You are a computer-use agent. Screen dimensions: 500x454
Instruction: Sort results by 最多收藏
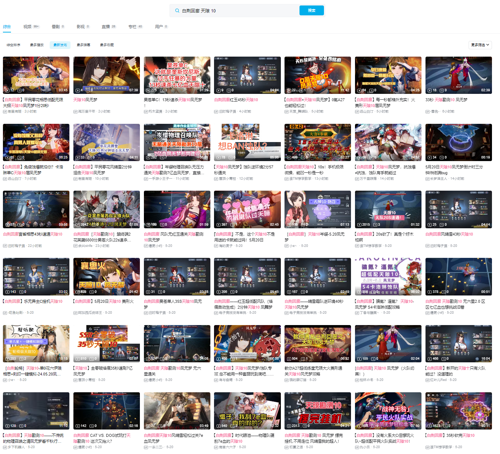click(x=107, y=45)
